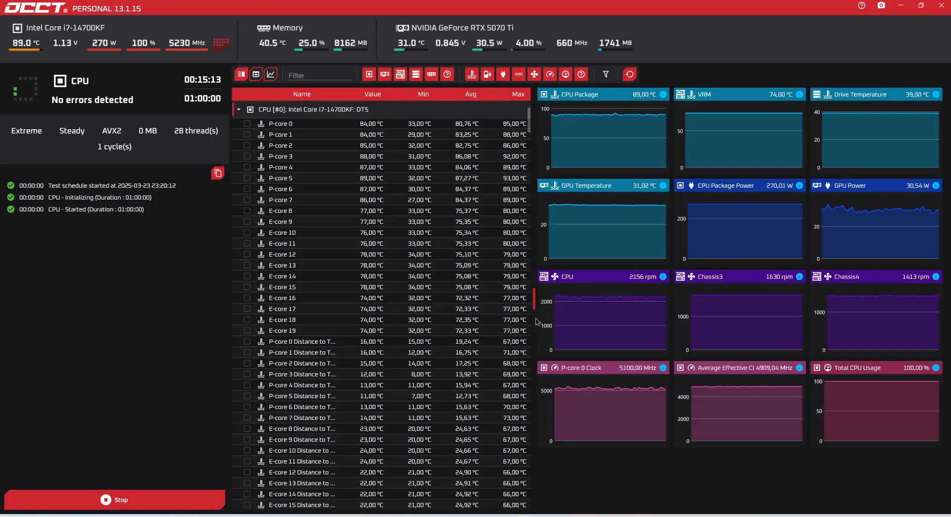
Task: Collapse the CPU [#0] Intel Core i7-14700KF group
Action: click(239, 109)
